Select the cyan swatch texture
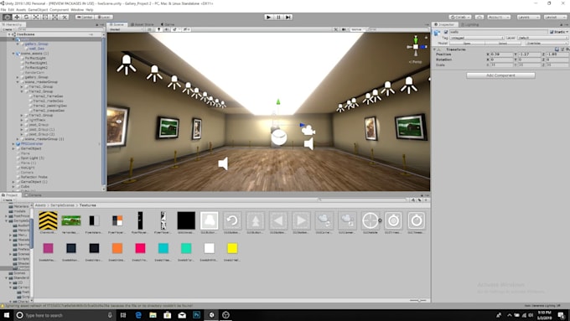Viewport: 570px width, 321px height. (163, 248)
